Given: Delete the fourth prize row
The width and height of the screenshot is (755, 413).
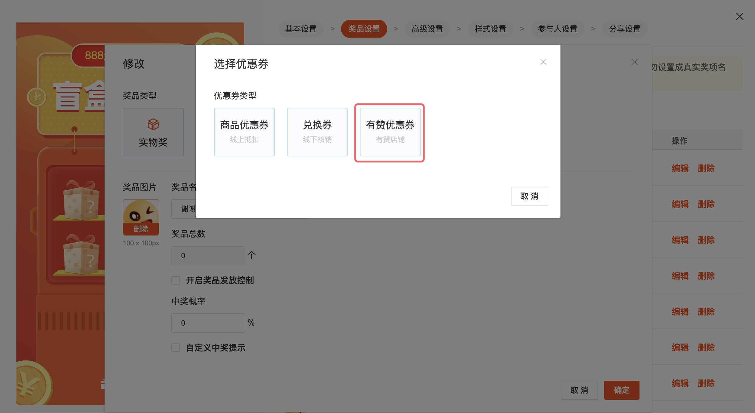Looking at the screenshot, I should tap(706, 276).
